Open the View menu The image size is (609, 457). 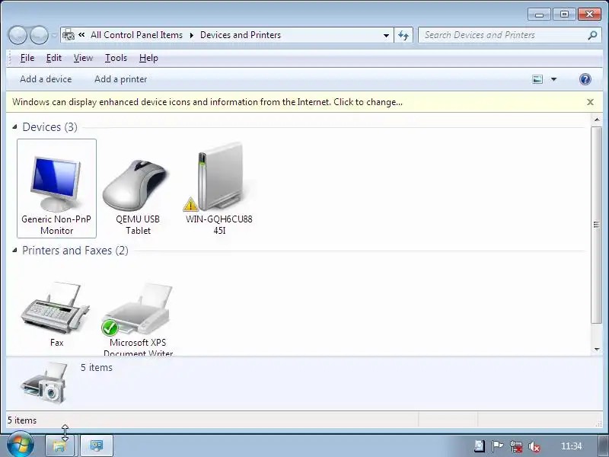tap(83, 58)
